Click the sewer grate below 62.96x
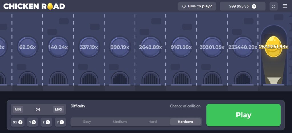This screenshot has height=133, width=292. click(x=28, y=78)
